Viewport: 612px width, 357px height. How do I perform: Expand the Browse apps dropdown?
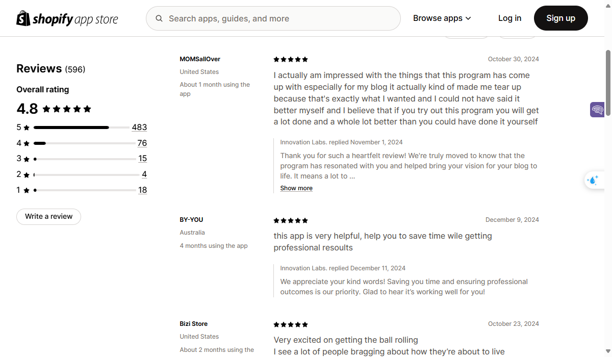(x=442, y=18)
